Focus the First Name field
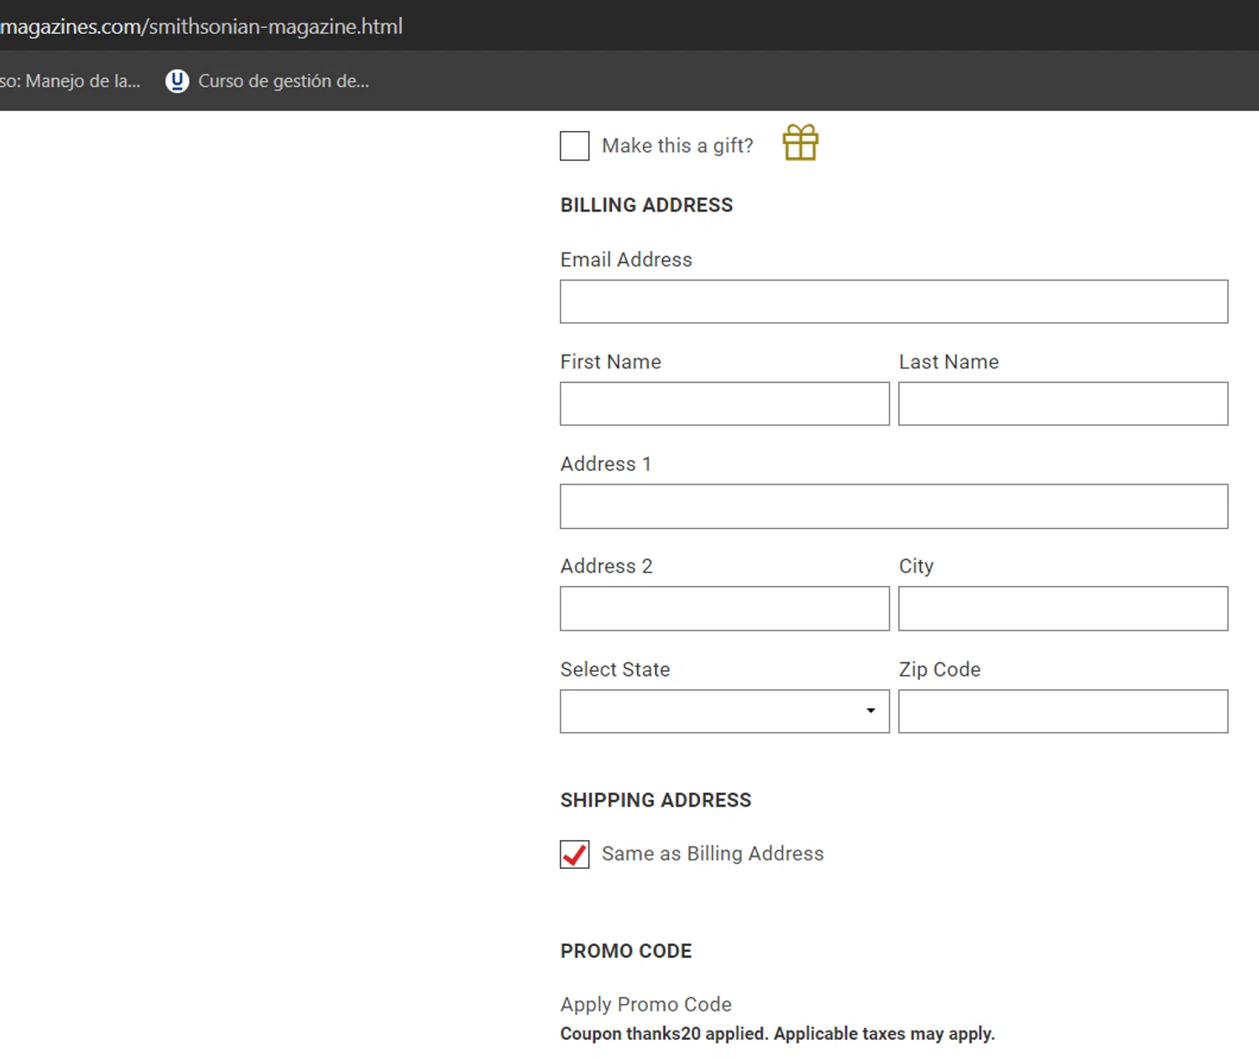This screenshot has width=1259, height=1061. click(724, 404)
